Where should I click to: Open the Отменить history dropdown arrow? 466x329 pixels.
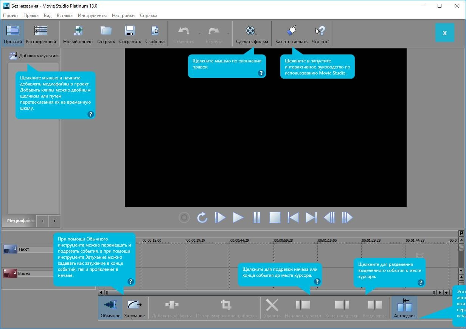pyautogui.click(x=199, y=33)
